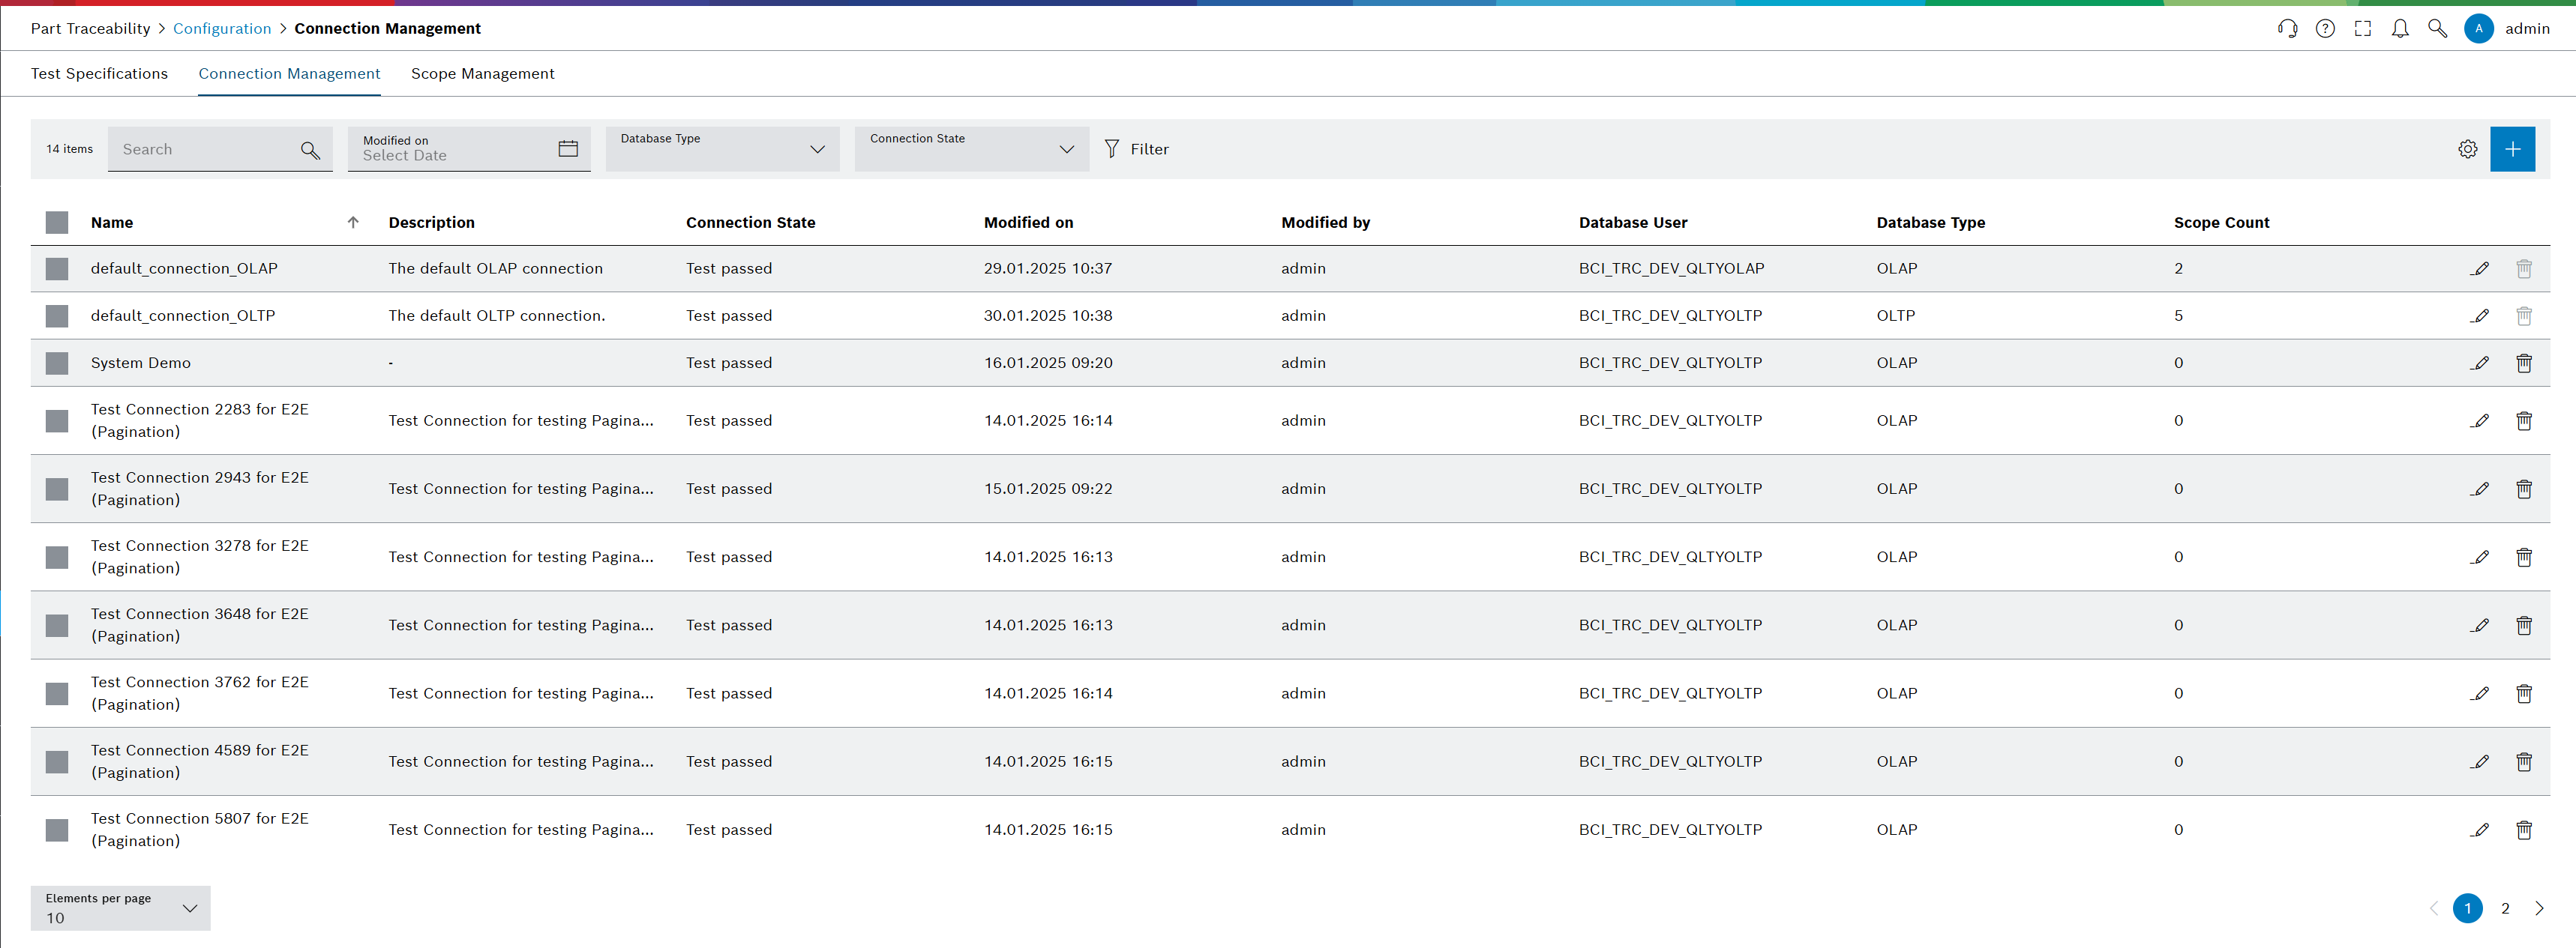The width and height of the screenshot is (2576, 948).
Task: Click '30.01.2025 10:38' date cell
Action: (1047, 316)
